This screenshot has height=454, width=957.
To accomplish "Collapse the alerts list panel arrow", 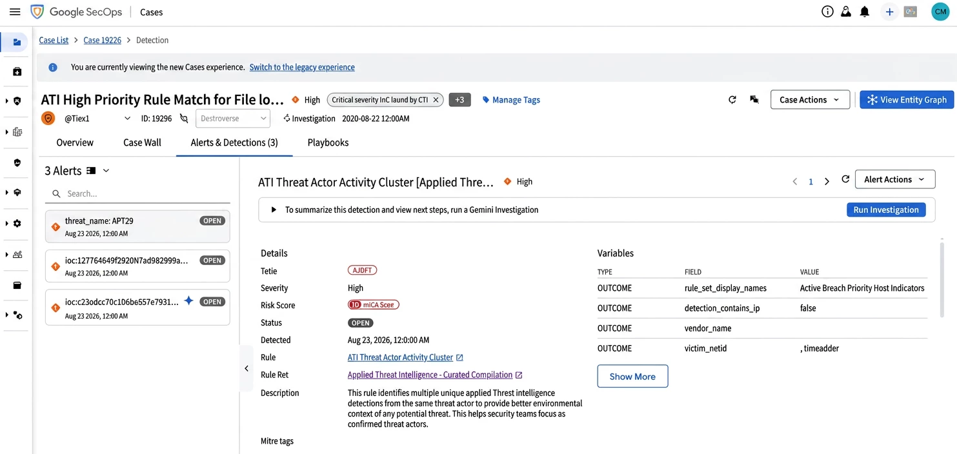I will (x=247, y=368).
